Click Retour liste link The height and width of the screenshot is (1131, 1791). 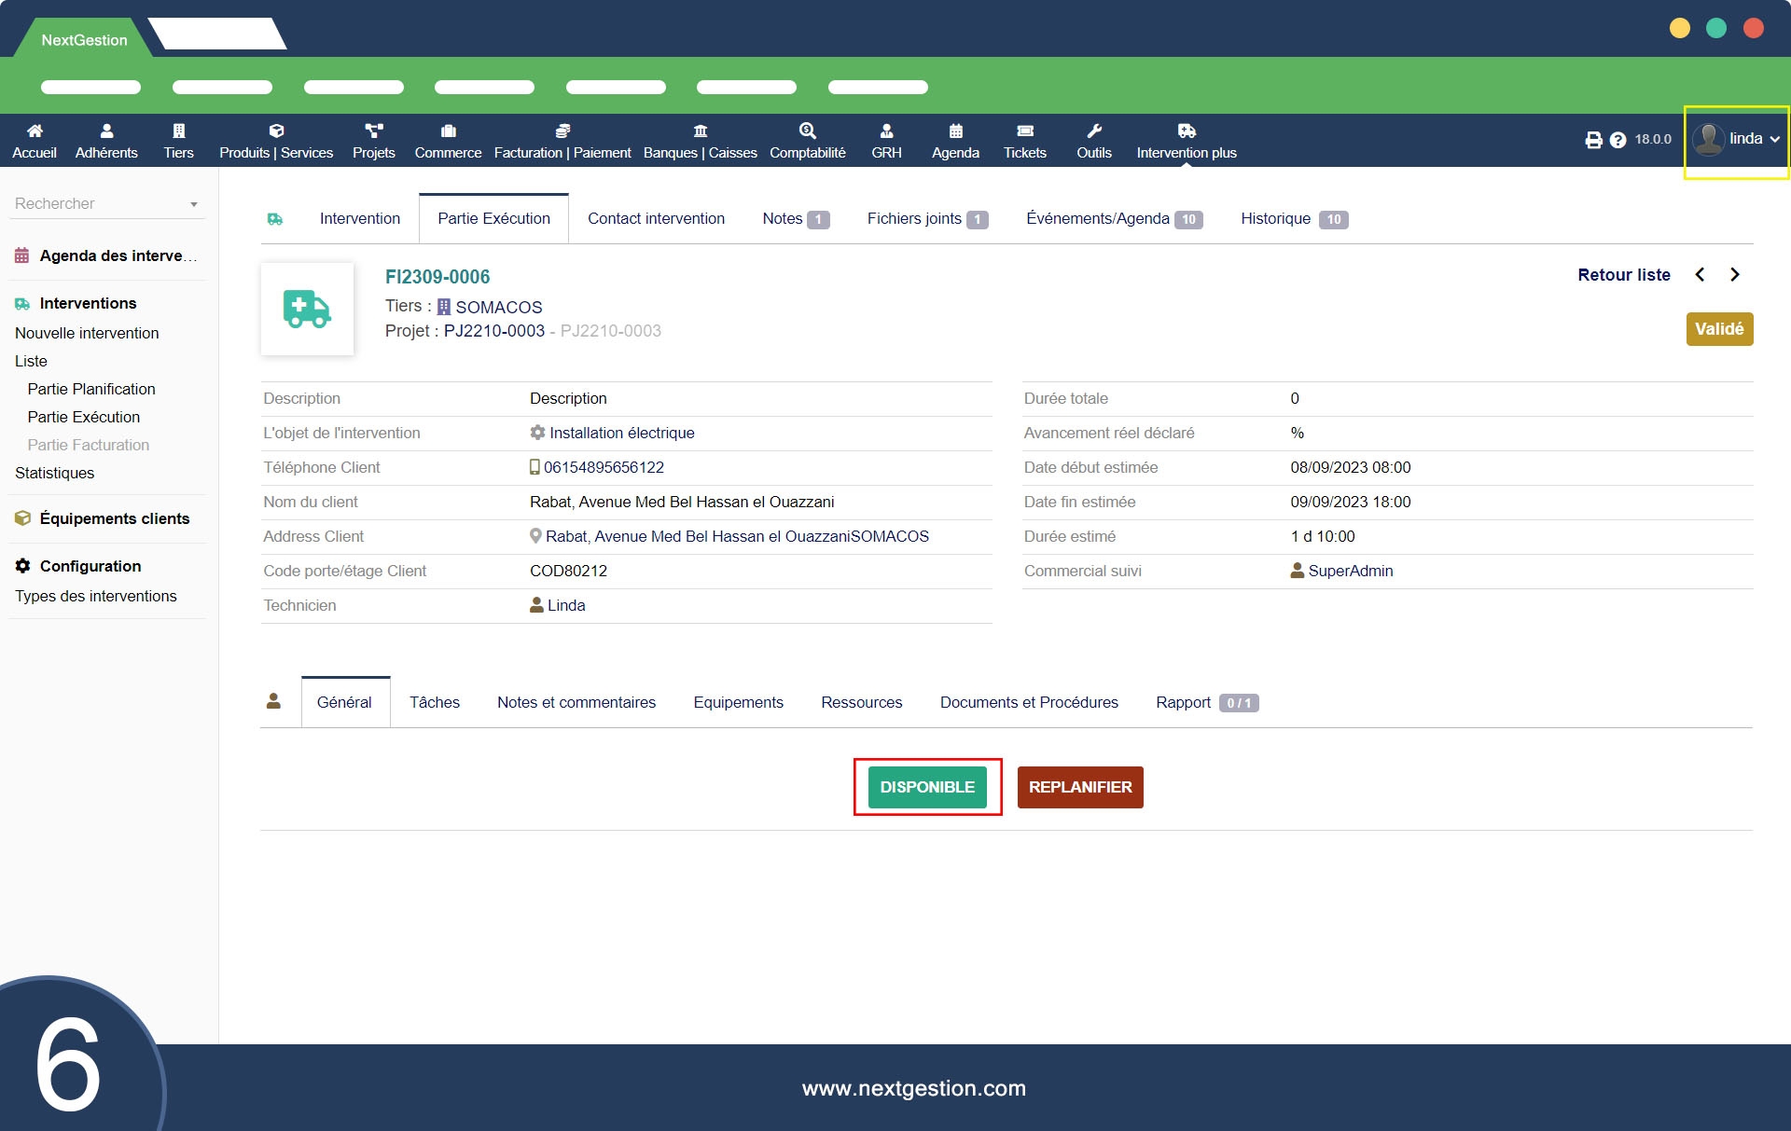[1623, 275]
